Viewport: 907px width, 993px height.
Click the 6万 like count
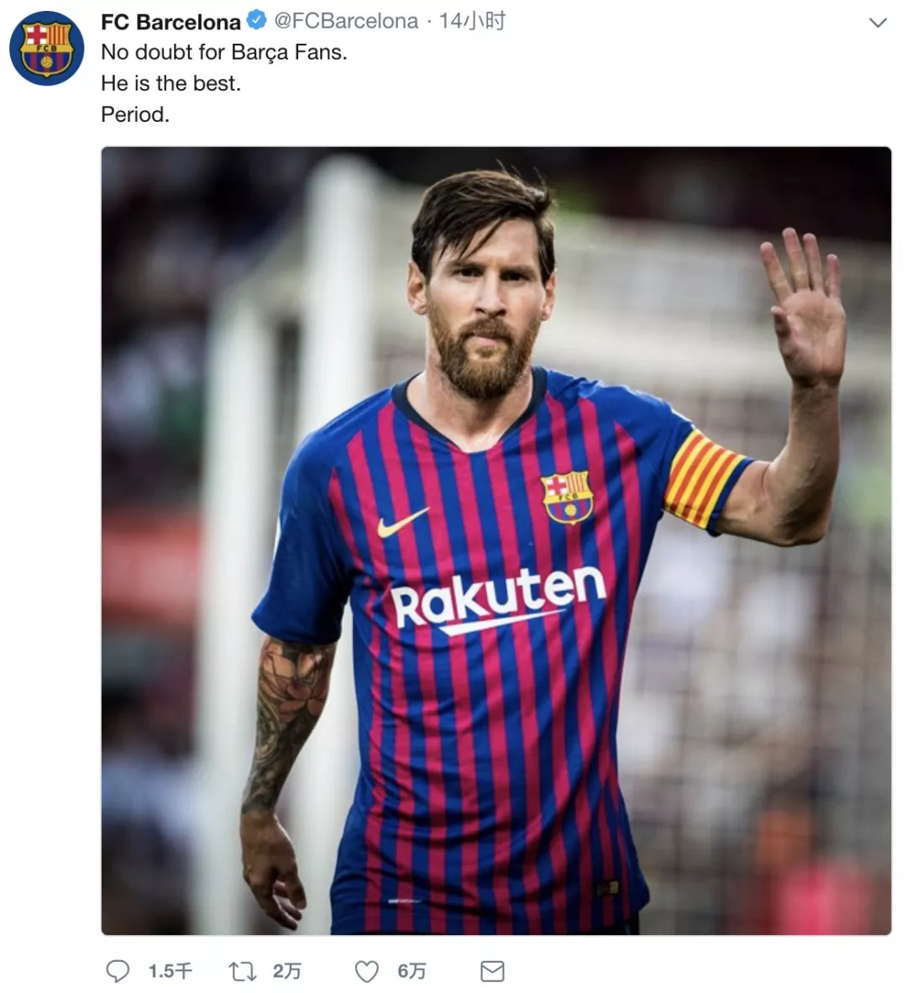pyautogui.click(x=412, y=971)
